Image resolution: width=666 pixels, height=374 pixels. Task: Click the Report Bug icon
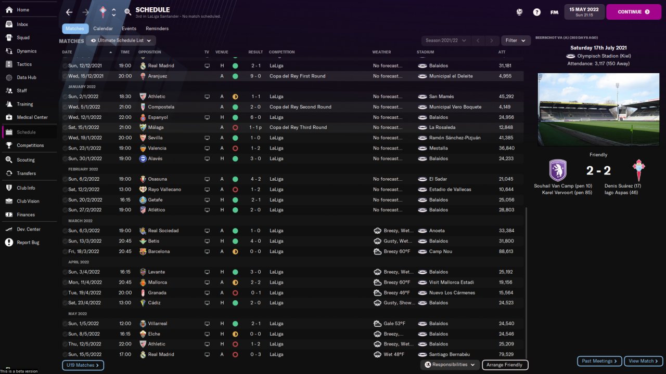tap(9, 243)
